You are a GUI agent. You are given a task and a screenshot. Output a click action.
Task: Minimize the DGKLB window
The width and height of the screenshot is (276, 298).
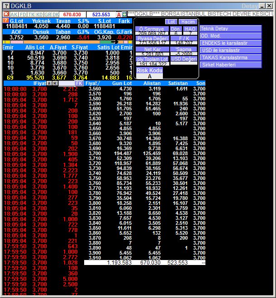tap(262, 6)
